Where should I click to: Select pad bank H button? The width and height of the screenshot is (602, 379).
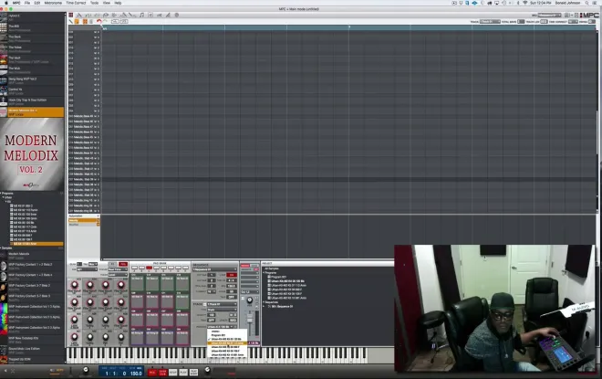tap(185, 268)
